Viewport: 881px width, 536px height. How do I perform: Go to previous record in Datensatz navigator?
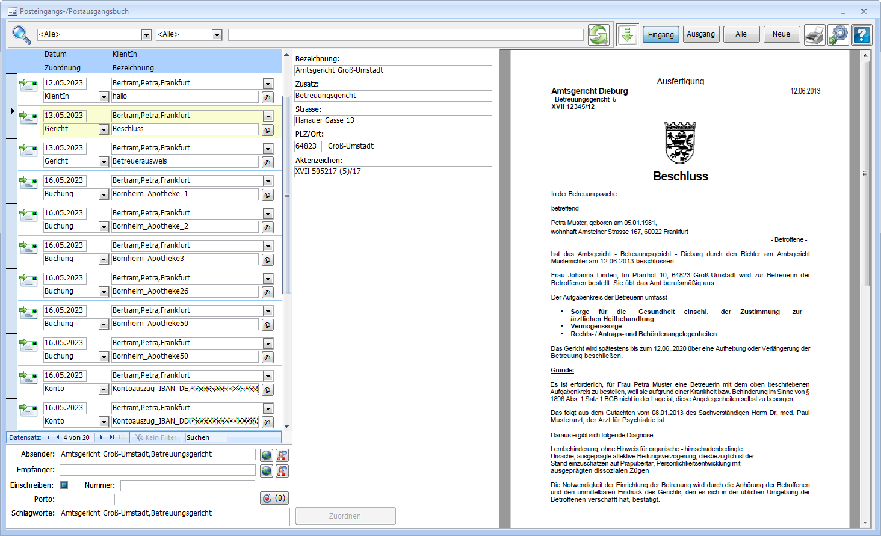click(x=57, y=437)
